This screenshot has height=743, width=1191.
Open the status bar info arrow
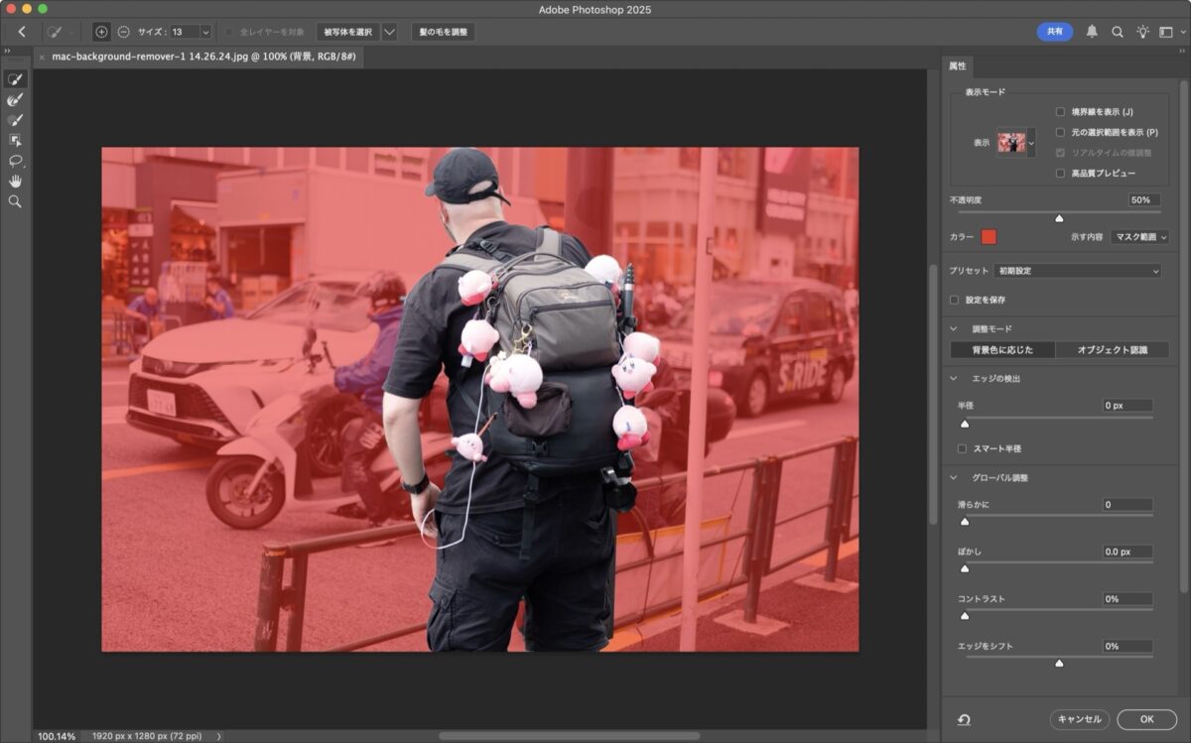tap(219, 736)
